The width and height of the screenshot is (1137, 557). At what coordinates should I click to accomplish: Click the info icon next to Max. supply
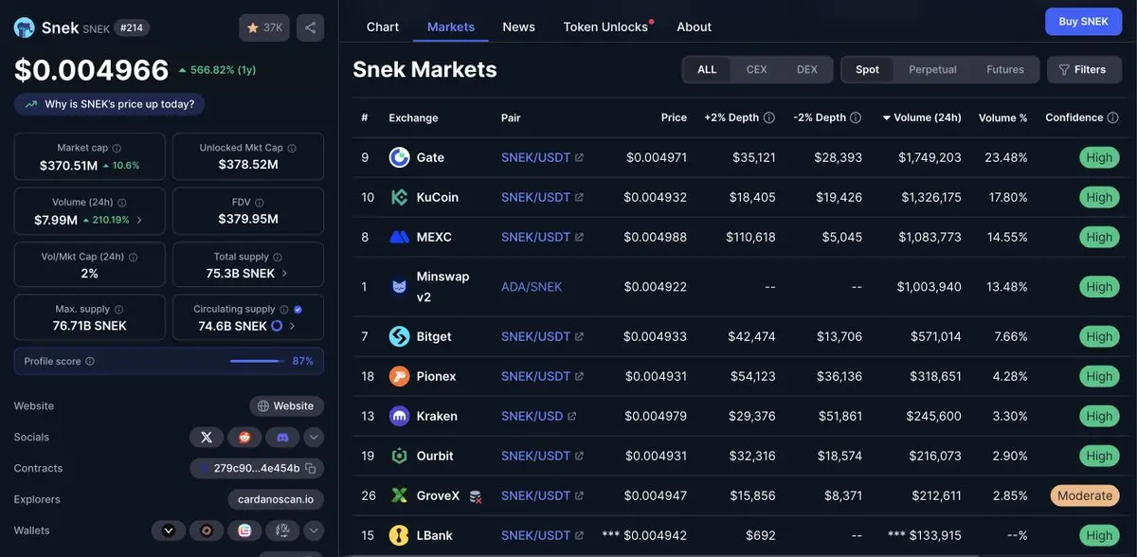(x=118, y=309)
